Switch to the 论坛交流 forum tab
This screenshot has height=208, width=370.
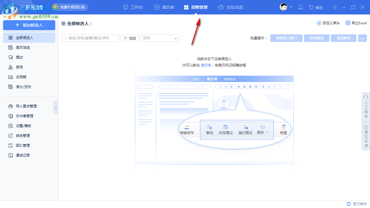[x=230, y=7]
